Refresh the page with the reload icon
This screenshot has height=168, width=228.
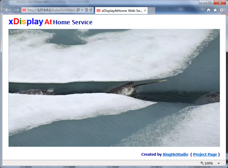pos(91,10)
